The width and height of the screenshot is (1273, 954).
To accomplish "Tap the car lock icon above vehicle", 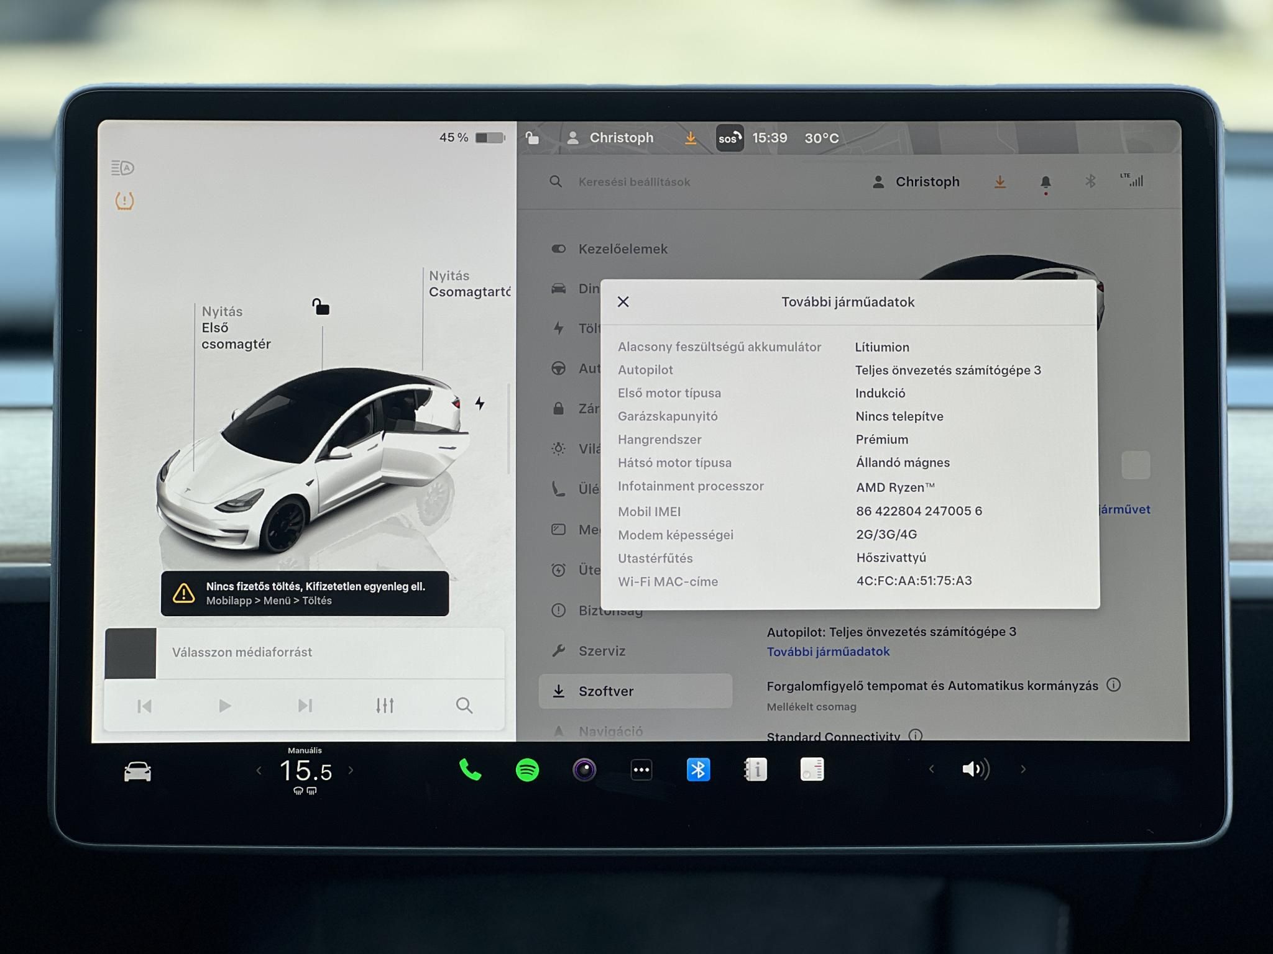I will coord(321,307).
